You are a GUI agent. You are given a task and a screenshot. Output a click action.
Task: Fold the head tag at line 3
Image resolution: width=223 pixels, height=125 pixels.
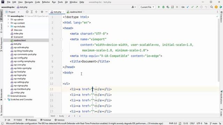coord(62,28)
